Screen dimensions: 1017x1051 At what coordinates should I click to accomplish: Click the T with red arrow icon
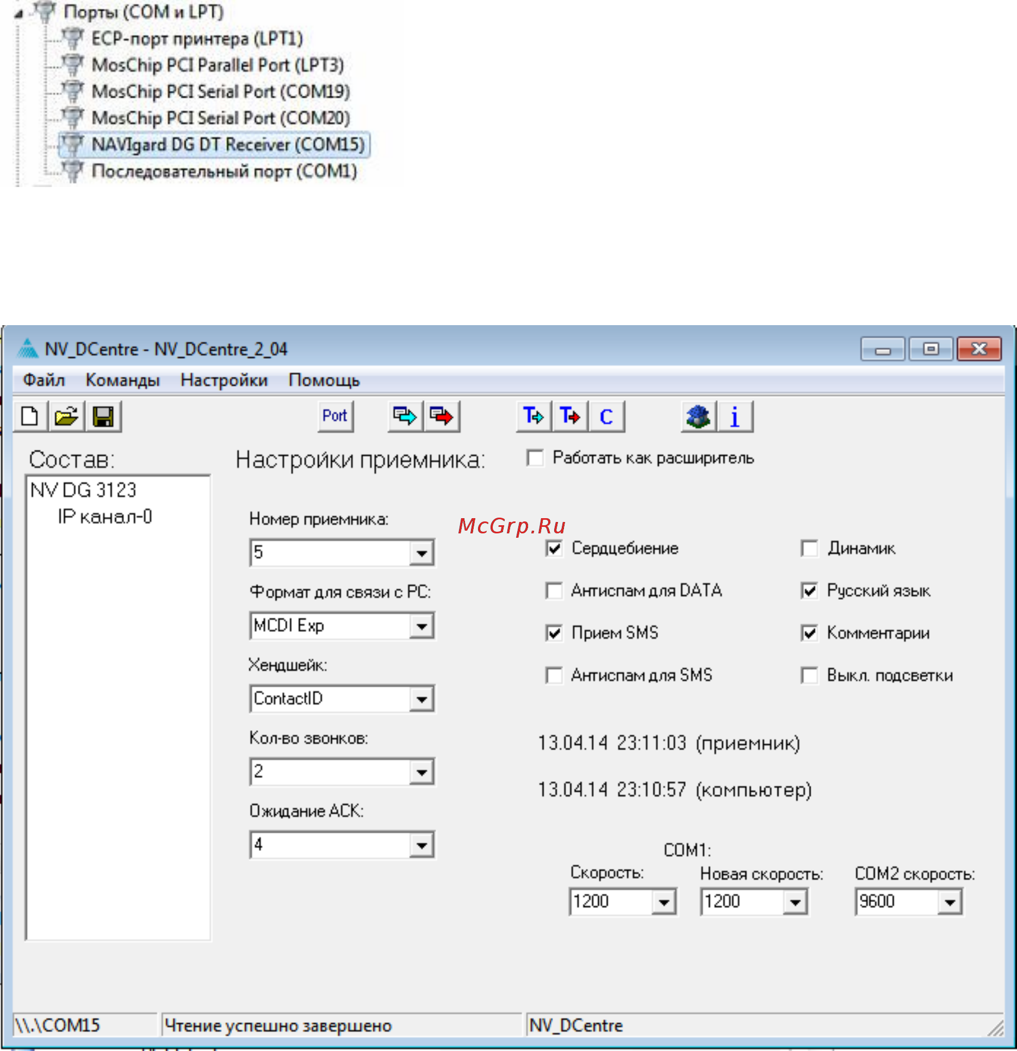[x=570, y=416]
